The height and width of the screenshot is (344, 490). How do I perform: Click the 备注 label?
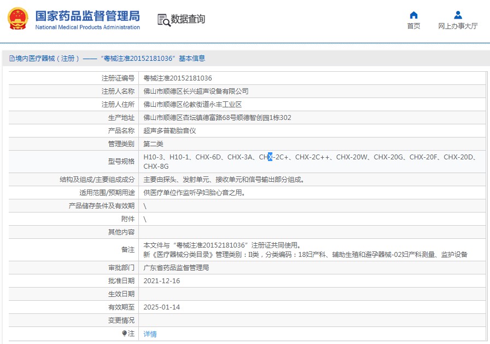click(x=128, y=249)
